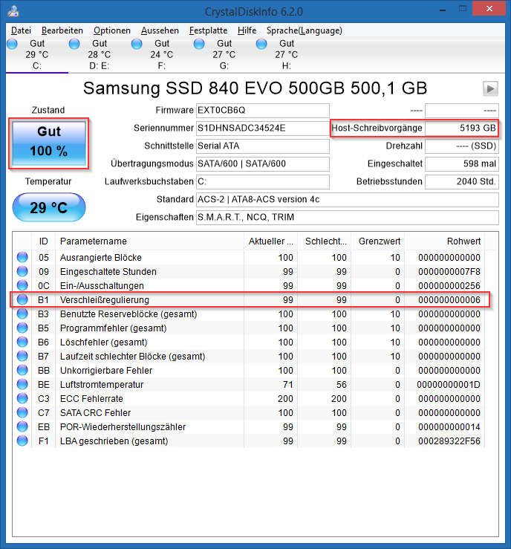The height and width of the screenshot is (549, 511).
Task: Click the Laufwerksbuchstaben field C:
Action: click(x=262, y=182)
